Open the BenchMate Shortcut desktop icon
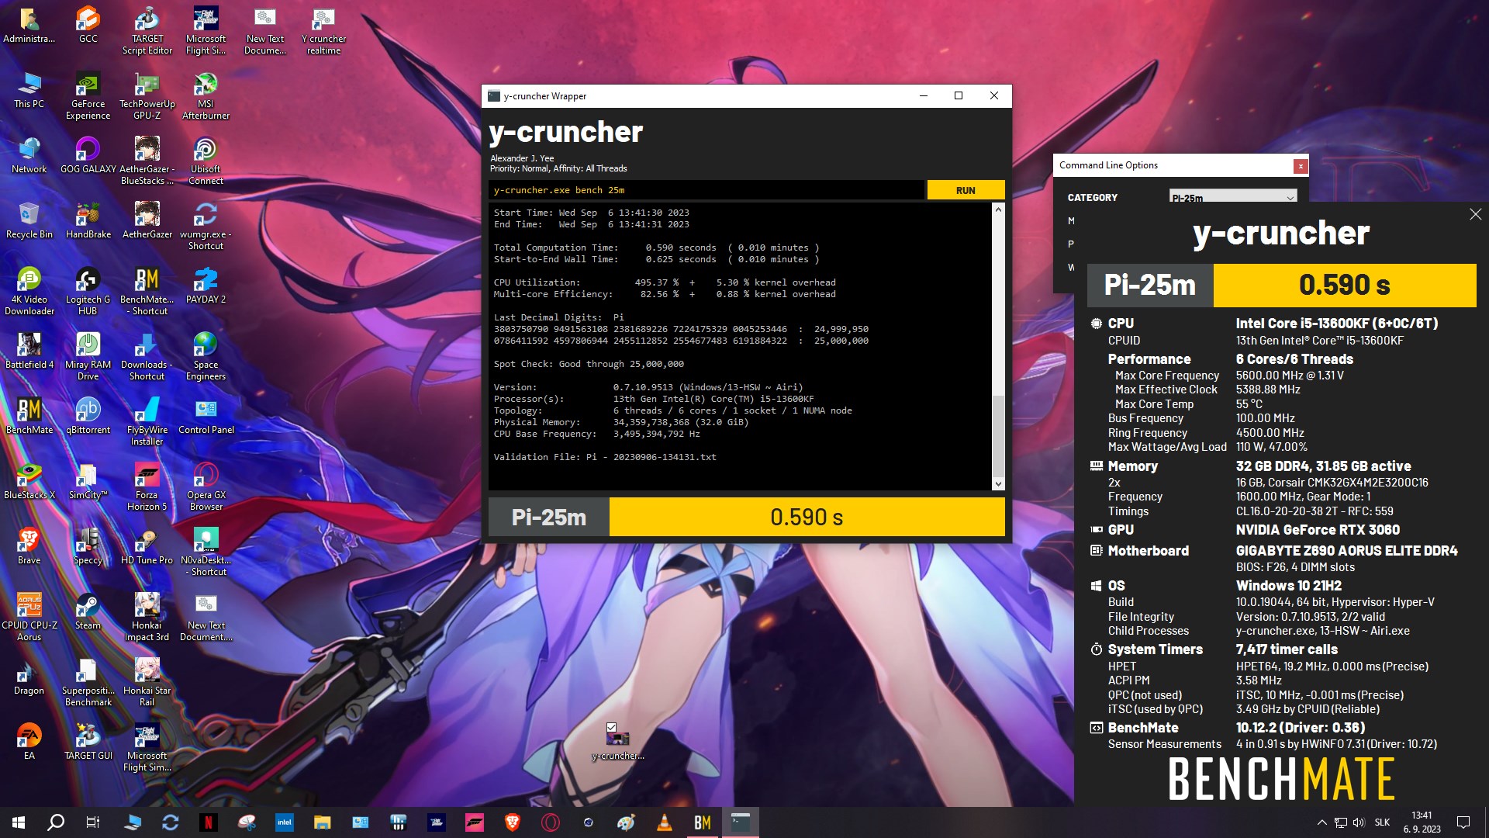1489x838 pixels. click(147, 292)
